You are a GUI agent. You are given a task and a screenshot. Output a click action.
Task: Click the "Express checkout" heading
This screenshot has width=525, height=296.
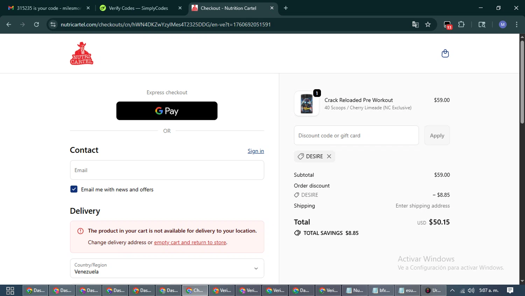pyautogui.click(x=167, y=92)
